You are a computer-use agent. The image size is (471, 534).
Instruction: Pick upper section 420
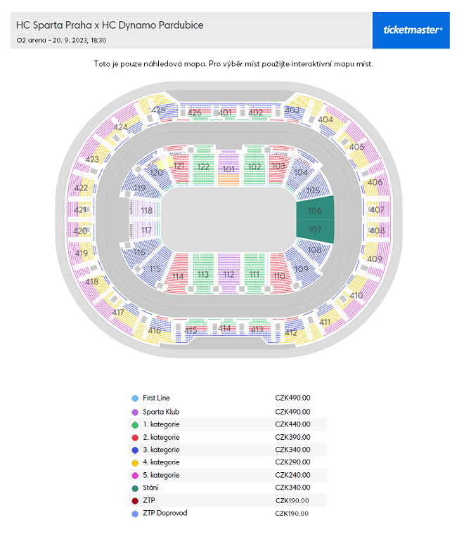click(x=79, y=231)
